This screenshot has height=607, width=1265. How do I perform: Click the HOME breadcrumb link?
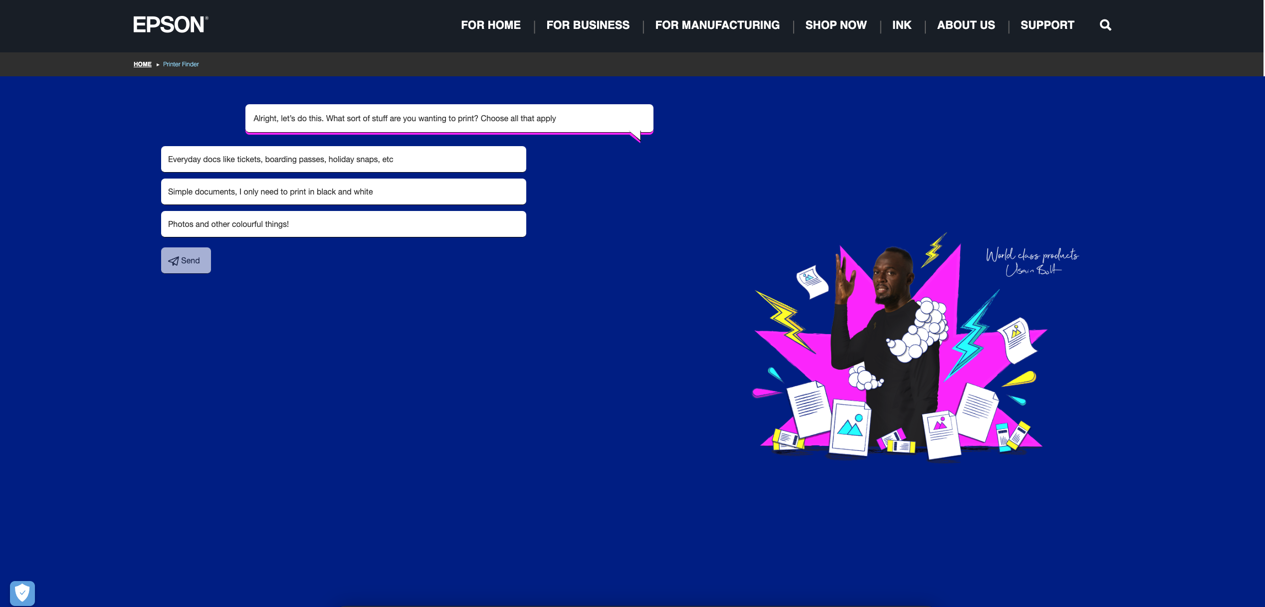142,64
